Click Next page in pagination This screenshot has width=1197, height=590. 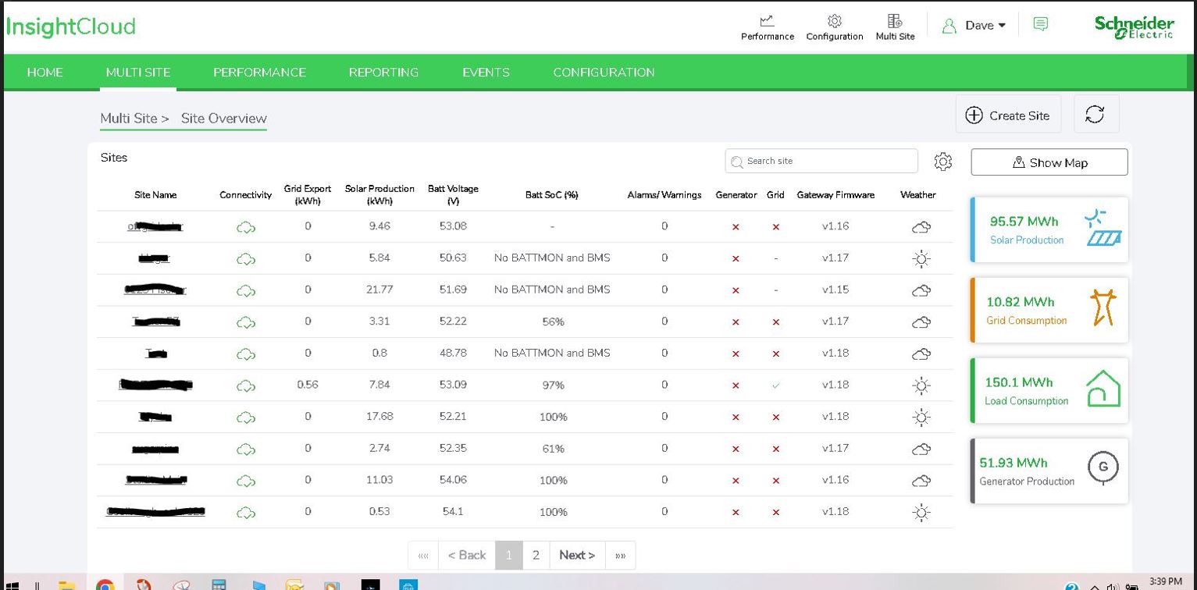click(x=577, y=555)
